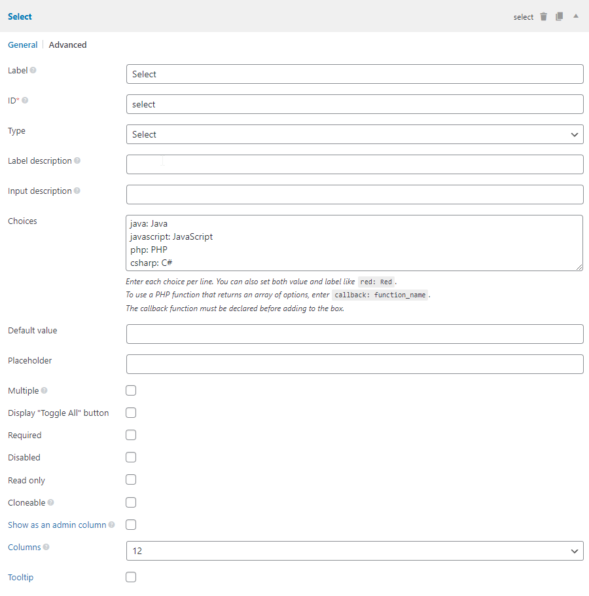Open the Columns dropdown
Viewport: 589px width, 596px height.
(355, 551)
